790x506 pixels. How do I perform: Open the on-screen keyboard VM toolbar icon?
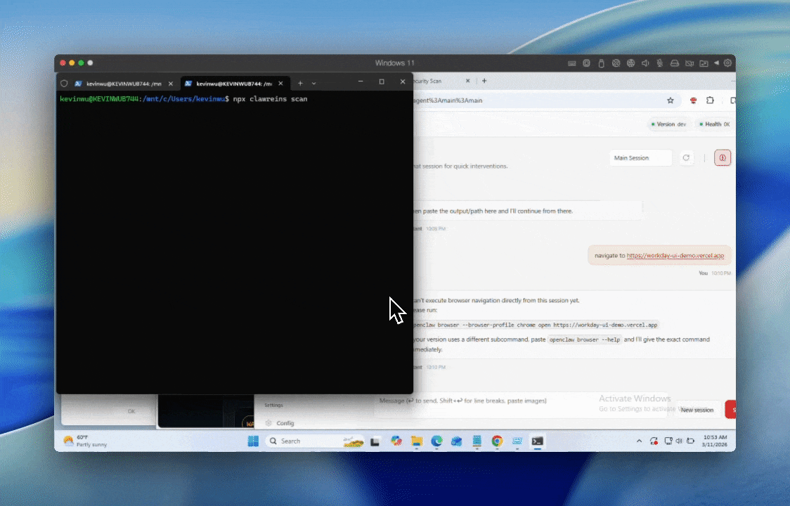571,63
